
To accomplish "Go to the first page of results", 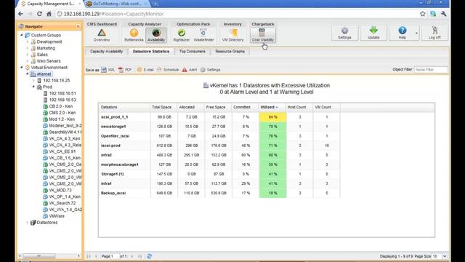I will 89,256.
